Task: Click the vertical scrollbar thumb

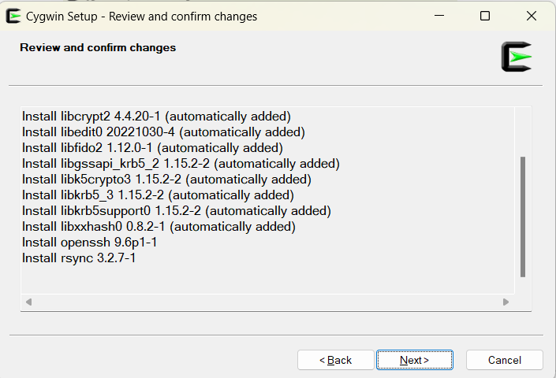Action: click(x=523, y=217)
